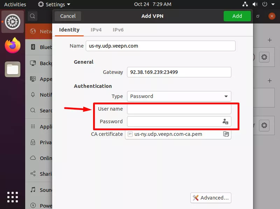Click the green Add button
The width and height of the screenshot is (280, 209).
click(237, 16)
